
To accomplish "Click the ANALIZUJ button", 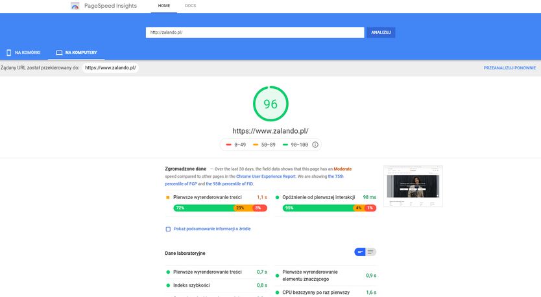I will pyautogui.click(x=381, y=32).
